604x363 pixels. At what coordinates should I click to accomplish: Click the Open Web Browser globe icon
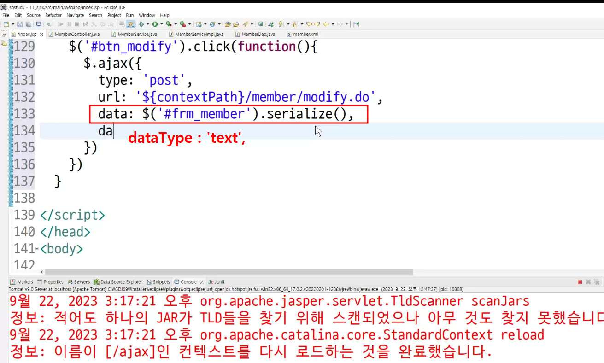tap(261, 24)
